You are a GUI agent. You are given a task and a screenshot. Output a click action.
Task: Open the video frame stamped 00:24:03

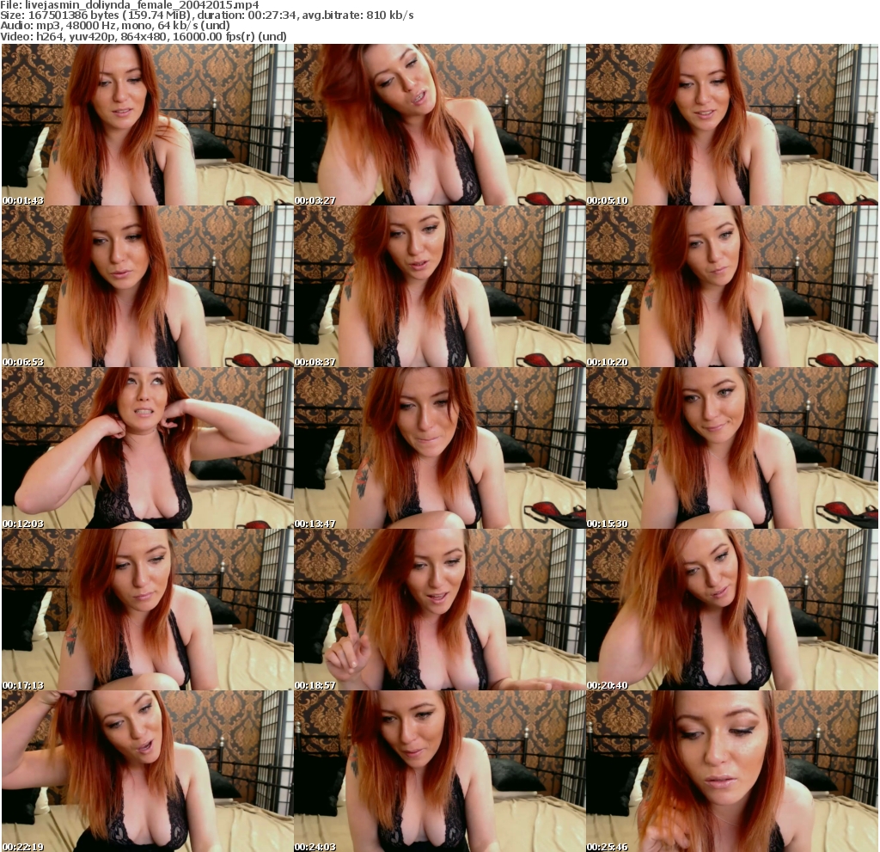[x=439, y=772]
